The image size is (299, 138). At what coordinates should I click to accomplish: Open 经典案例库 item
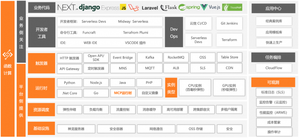pyautogui.click(x=274, y=21)
